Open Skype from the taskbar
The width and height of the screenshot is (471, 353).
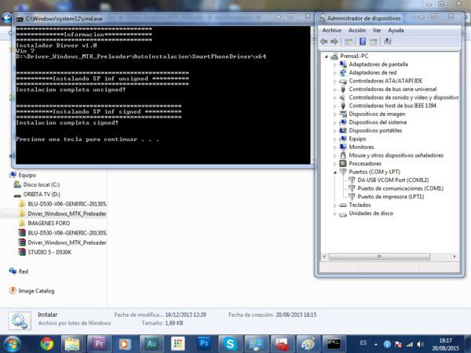(x=230, y=344)
